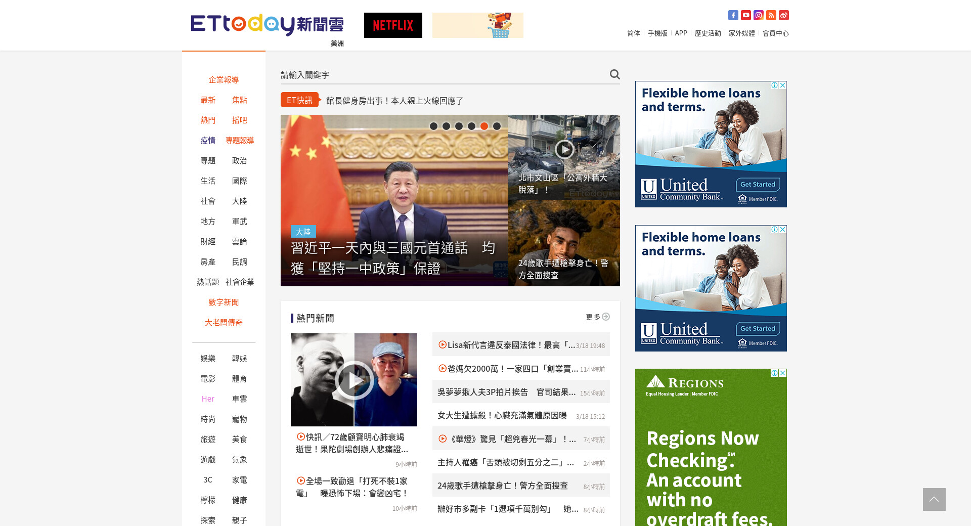This screenshot has height=526, width=971.
Task: Open 歷史活動 link
Action: coord(708,33)
